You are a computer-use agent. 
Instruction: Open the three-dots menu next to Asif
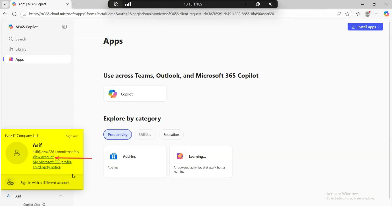[x=62, y=196]
